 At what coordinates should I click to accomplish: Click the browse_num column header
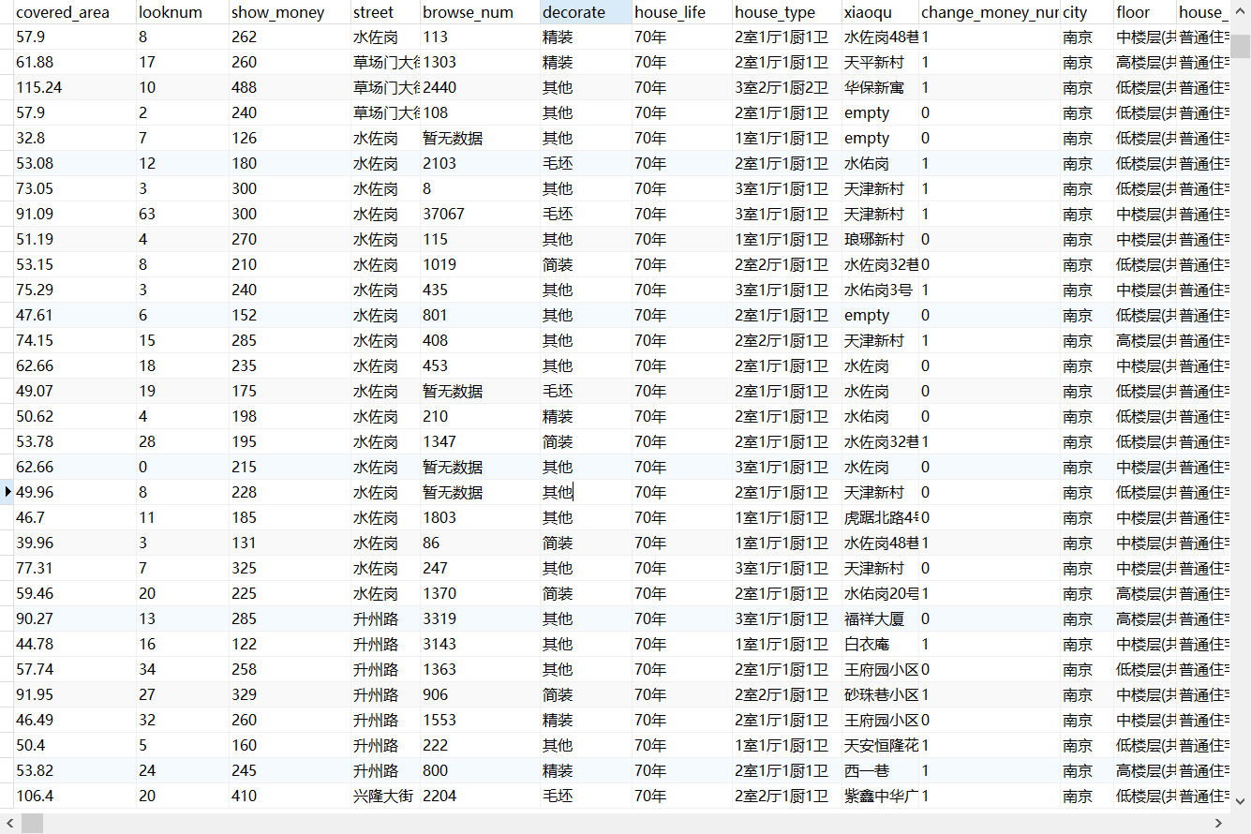tap(480, 12)
